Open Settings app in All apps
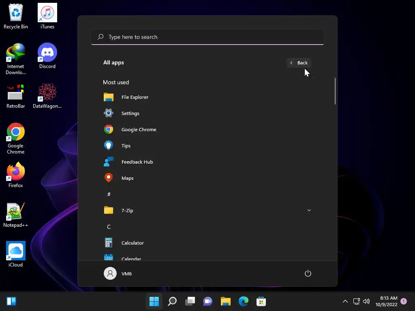The height and width of the screenshot is (311, 415). (207, 113)
